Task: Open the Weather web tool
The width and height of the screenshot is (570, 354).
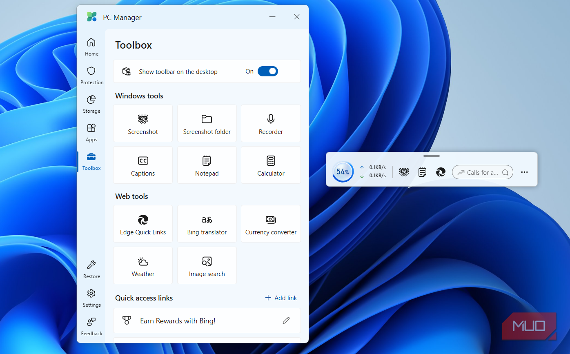Action: click(143, 265)
